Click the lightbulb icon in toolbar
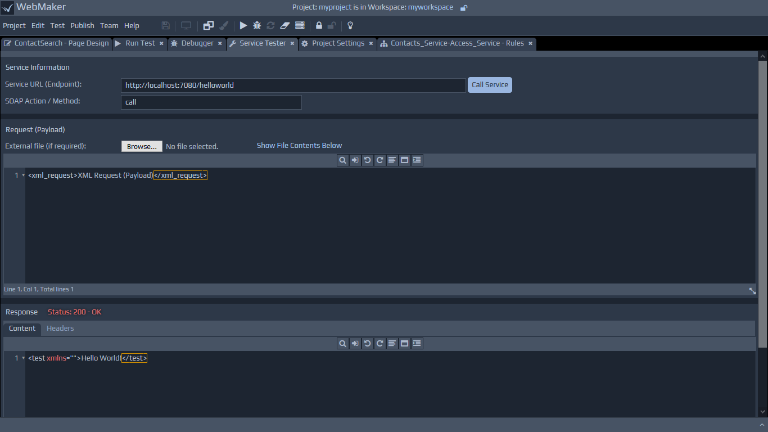 point(350,25)
